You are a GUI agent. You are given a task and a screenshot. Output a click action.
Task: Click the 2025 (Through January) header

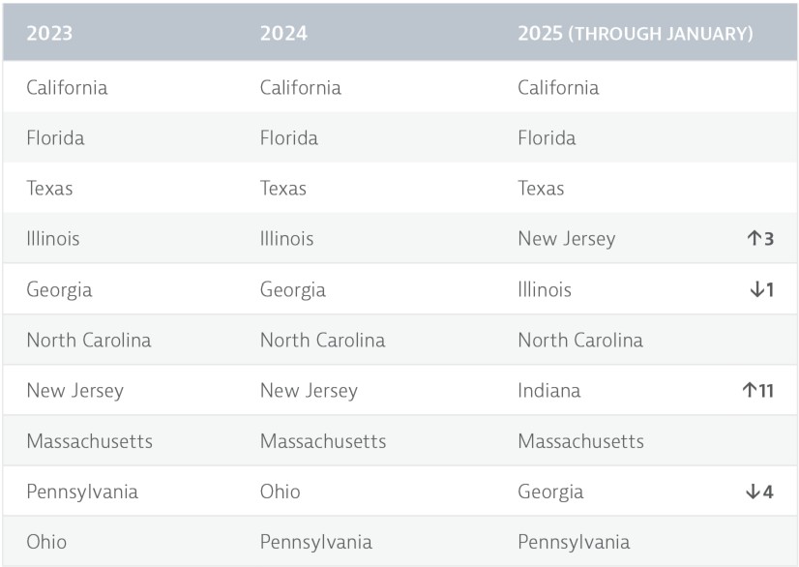(x=635, y=33)
